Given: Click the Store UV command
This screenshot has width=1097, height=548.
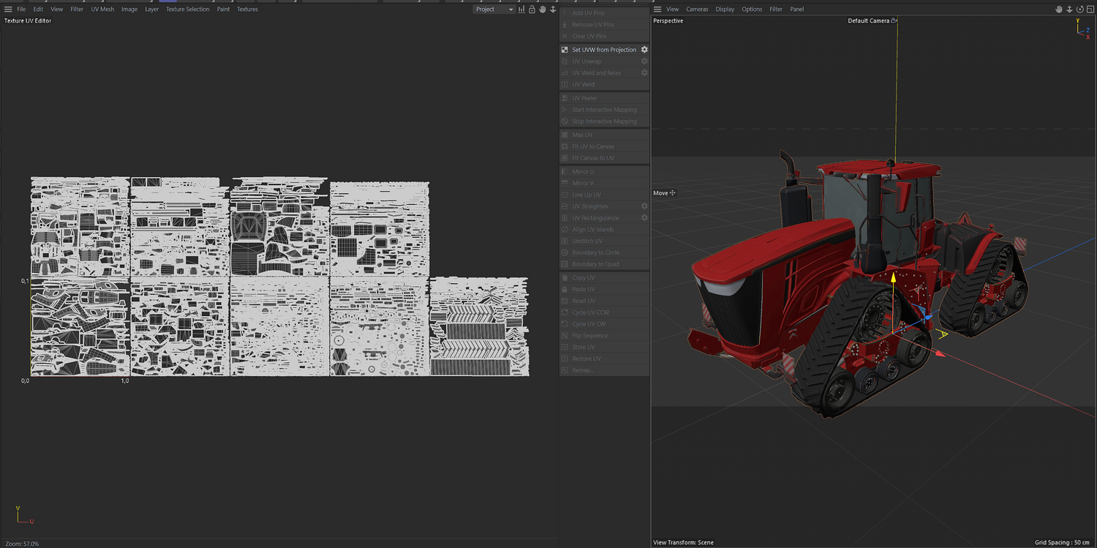Looking at the screenshot, I should [604, 348].
